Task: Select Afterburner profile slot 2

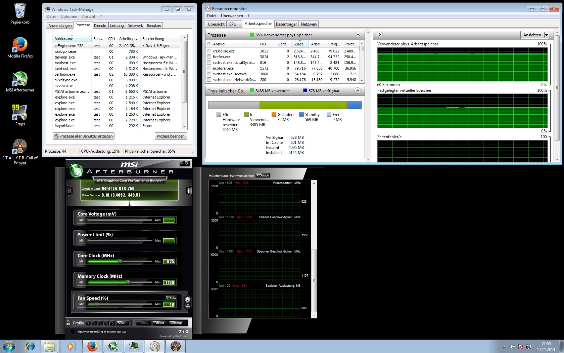Action: 94,323
